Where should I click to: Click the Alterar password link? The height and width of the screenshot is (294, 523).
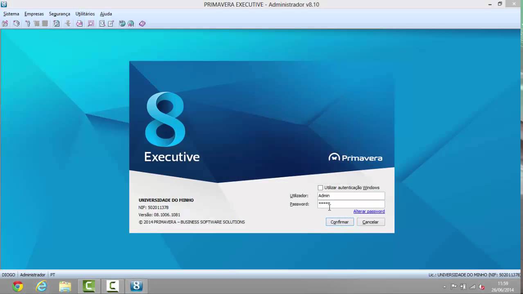tap(369, 212)
